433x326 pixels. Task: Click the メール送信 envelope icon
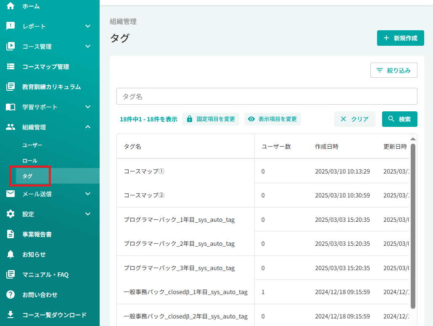click(11, 194)
